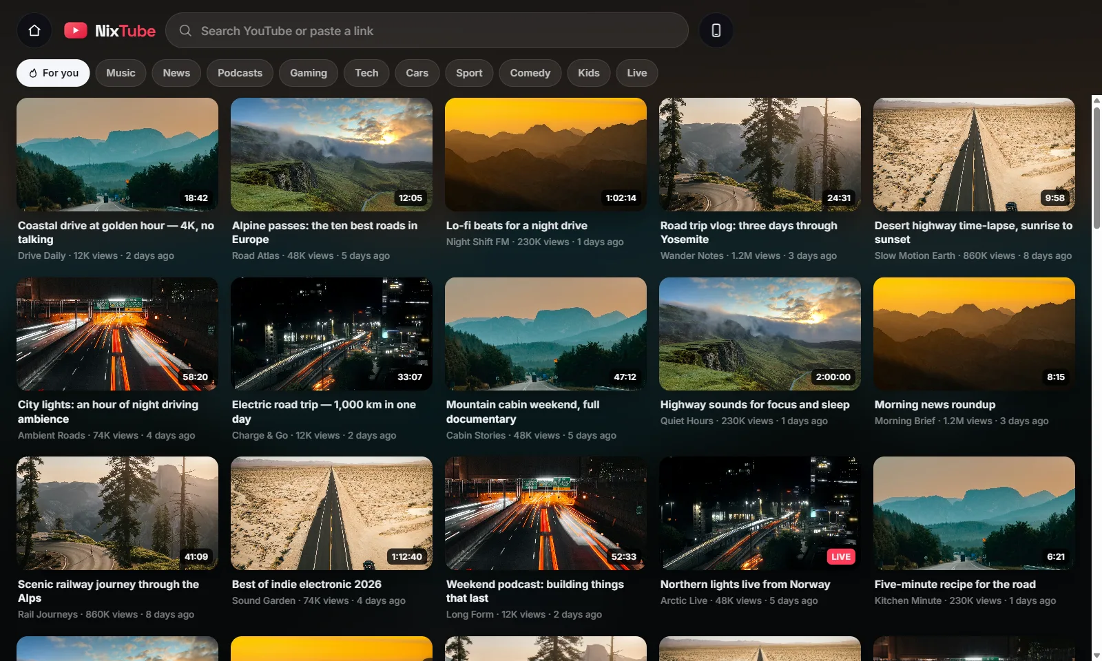The height and width of the screenshot is (661, 1102).
Task: Focus the Search YouTube input field
Action: 427,30
